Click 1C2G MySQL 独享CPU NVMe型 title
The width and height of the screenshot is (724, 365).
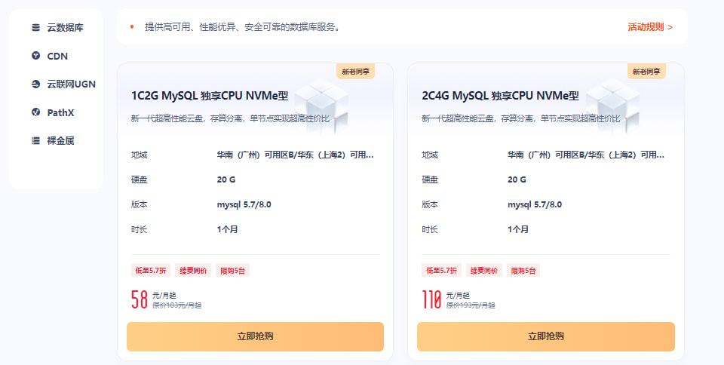coord(210,96)
